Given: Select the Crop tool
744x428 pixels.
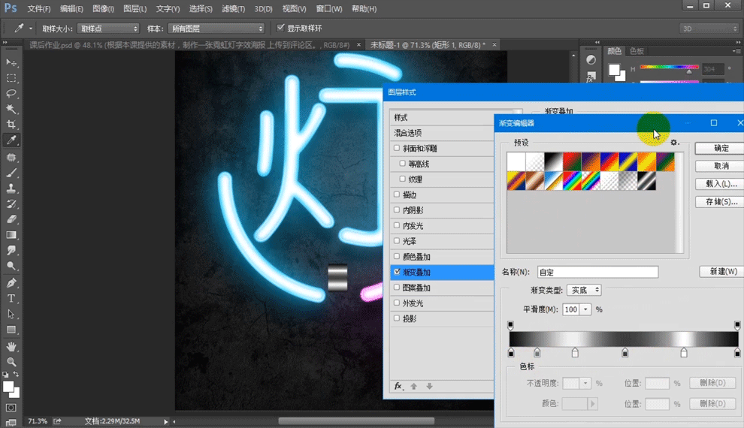Looking at the screenshot, I should 11,125.
